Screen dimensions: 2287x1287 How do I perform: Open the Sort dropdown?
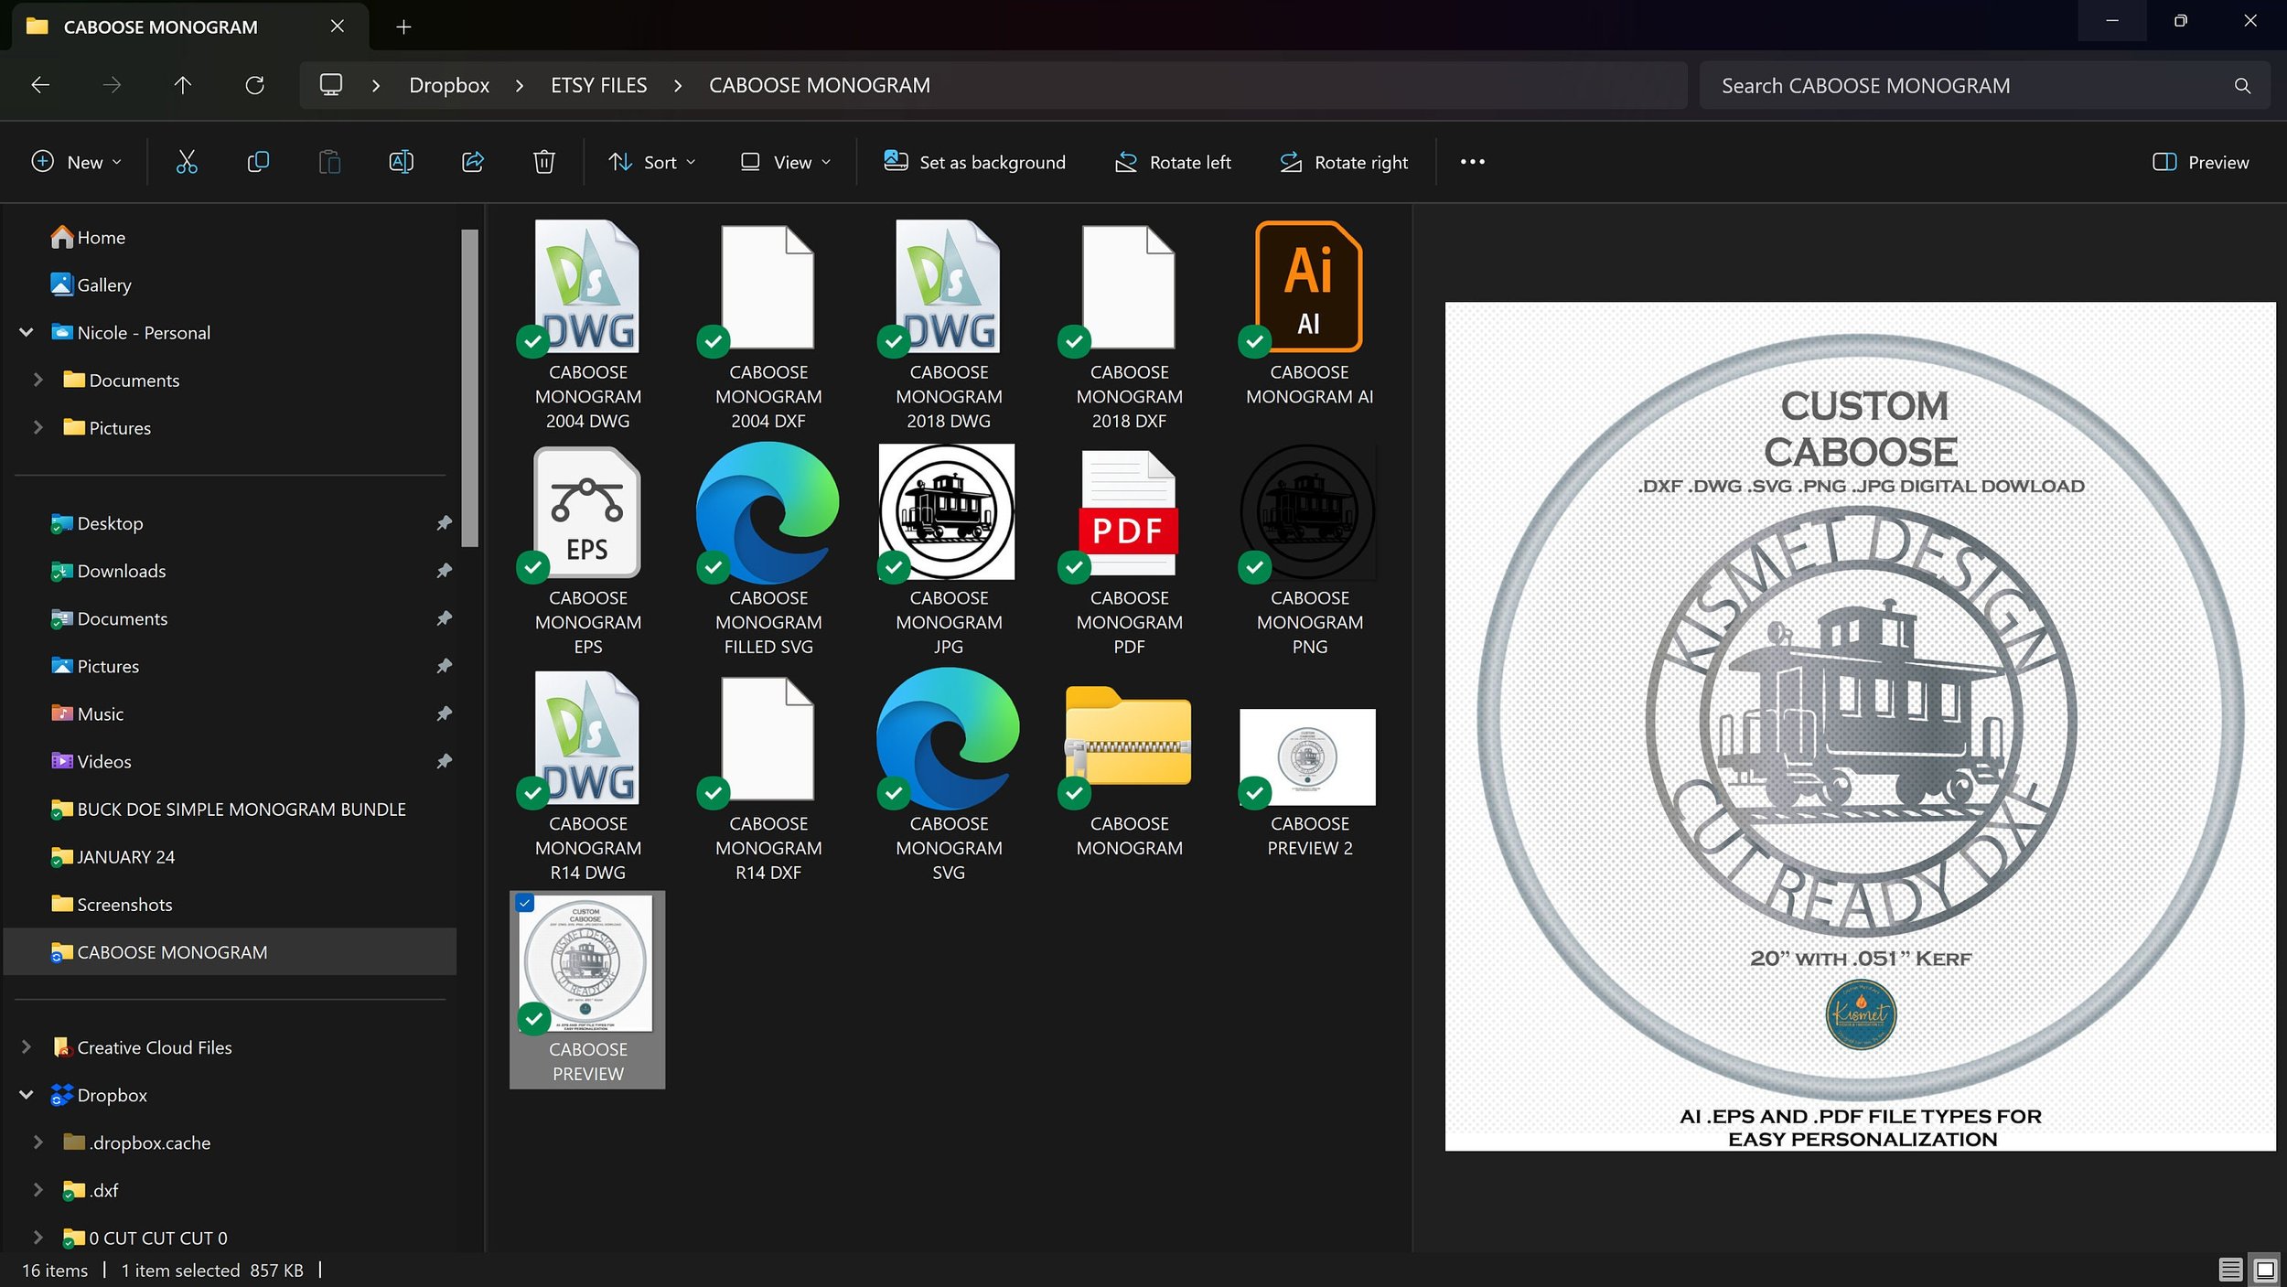click(652, 162)
